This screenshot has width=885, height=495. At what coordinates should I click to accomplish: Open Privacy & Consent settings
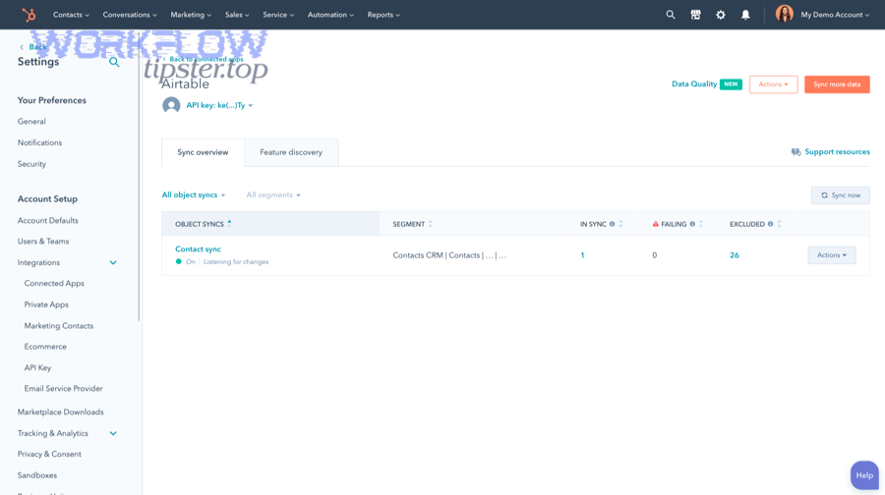[49, 454]
